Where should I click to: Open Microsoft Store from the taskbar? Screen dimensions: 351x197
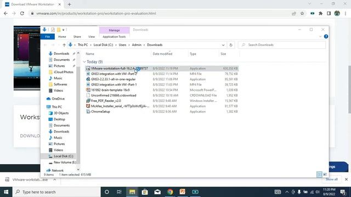pyautogui.click(x=145, y=192)
